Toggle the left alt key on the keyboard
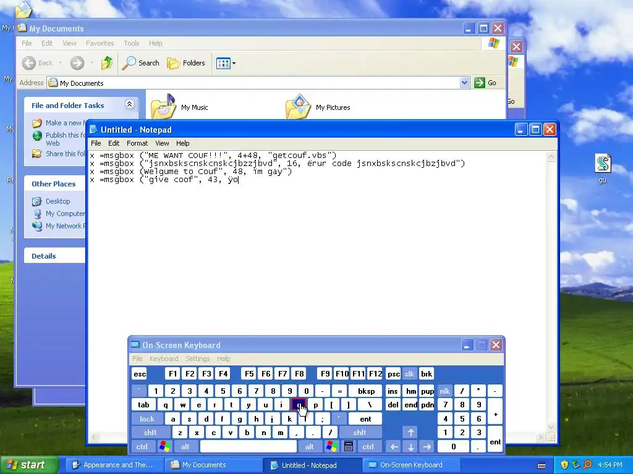633x474 pixels. point(185,447)
